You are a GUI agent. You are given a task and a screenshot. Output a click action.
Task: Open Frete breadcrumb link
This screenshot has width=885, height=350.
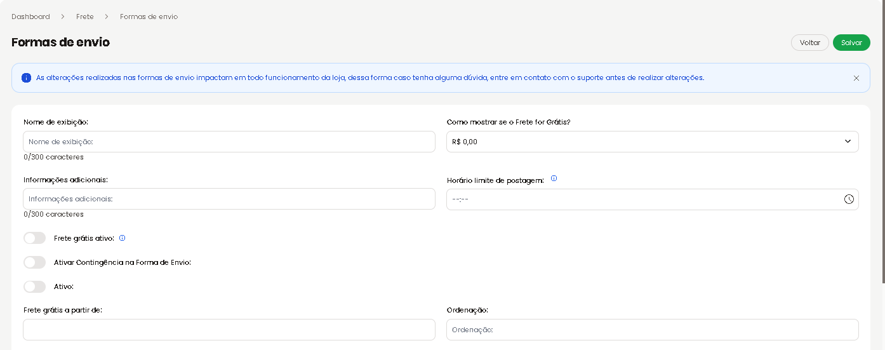pyautogui.click(x=85, y=17)
